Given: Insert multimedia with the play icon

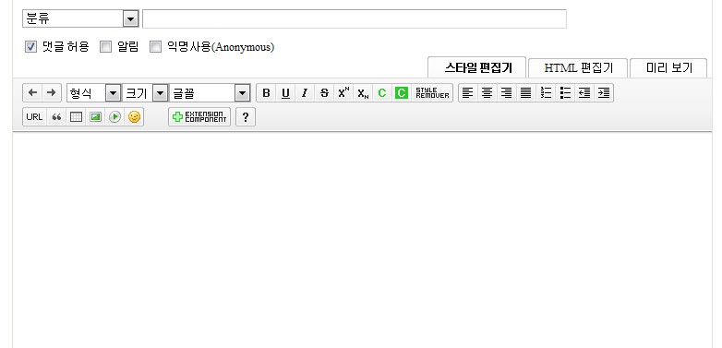Looking at the screenshot, I should click(x=114, y=117).
